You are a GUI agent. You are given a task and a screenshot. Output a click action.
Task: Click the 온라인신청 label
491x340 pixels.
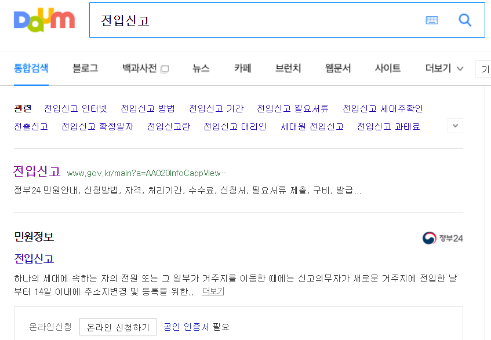pyautogui.click(x=50, y=327)
